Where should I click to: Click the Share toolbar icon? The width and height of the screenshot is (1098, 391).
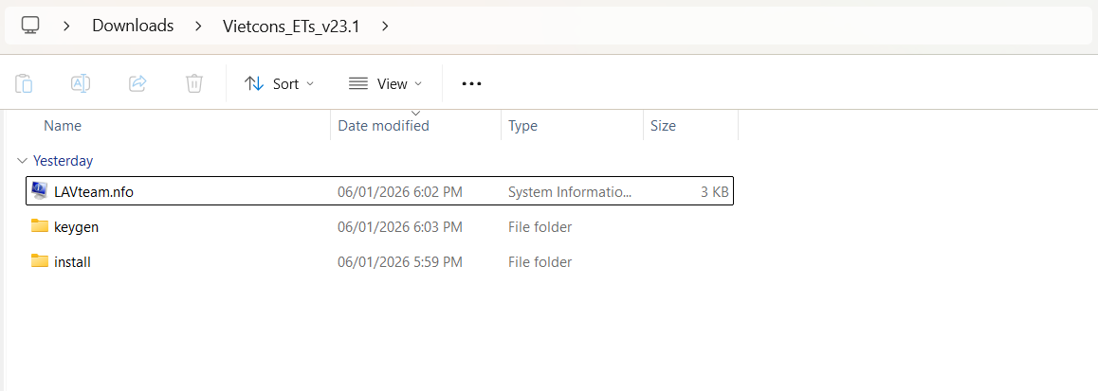(137, 83)
